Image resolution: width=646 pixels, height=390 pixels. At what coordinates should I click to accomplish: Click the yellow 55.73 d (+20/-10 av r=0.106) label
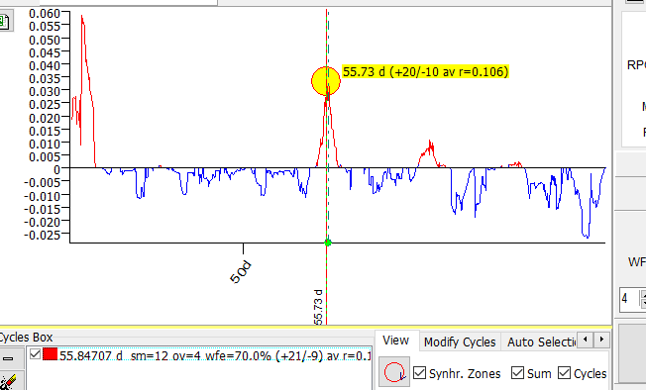(426, 72)
